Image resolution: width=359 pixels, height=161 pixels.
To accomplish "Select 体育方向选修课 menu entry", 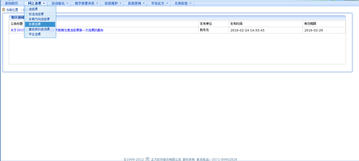I will [x=39, y=19].
